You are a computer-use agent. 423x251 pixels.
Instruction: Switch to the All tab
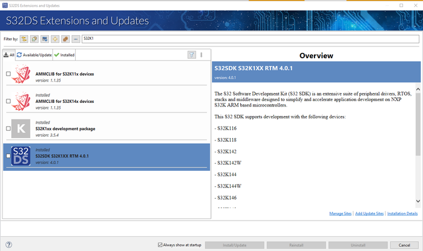(9, 55)
